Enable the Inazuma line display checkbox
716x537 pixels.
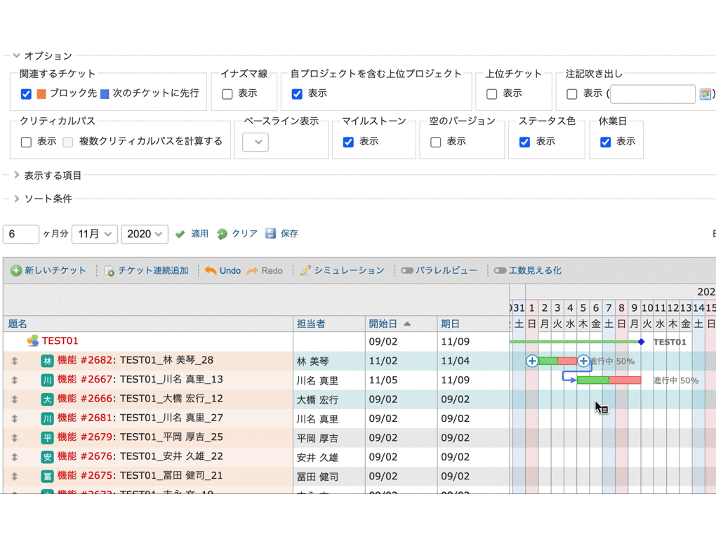[227, 94]
